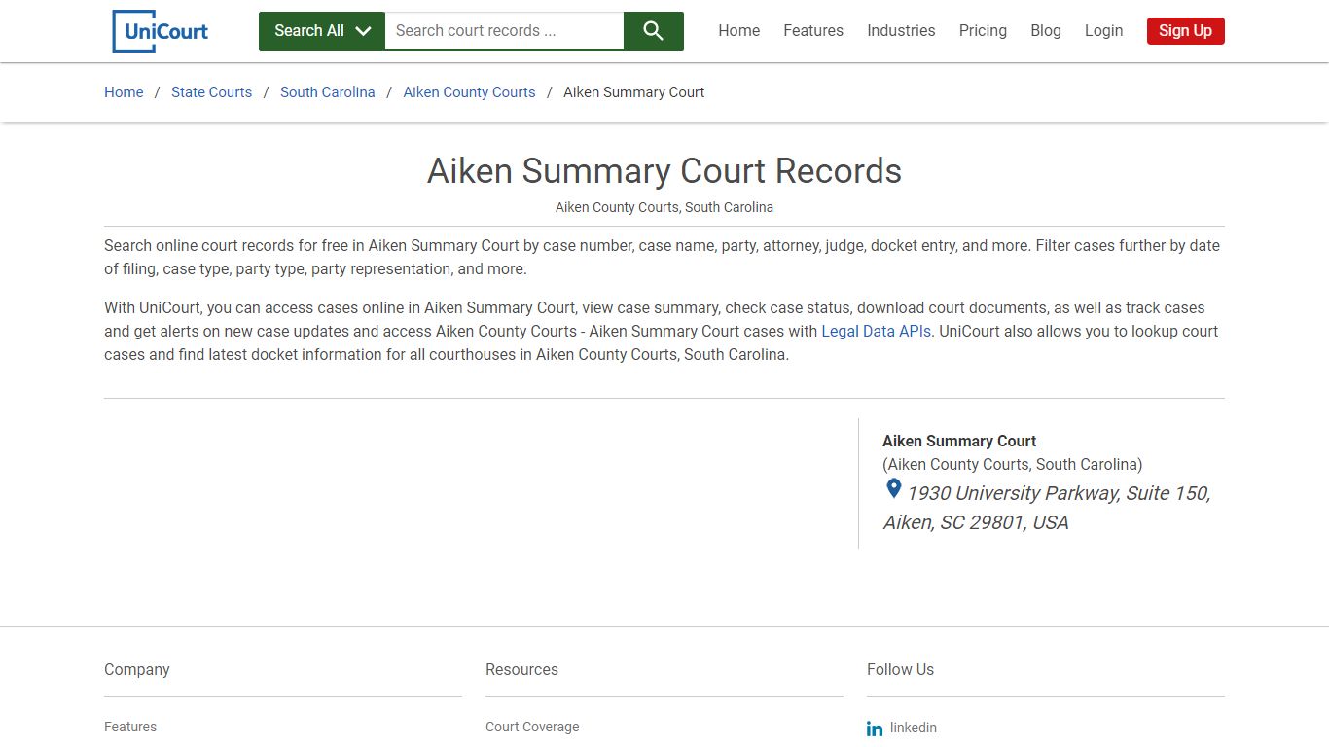Image resolution: width=1329 pixels, height=747 pixels.
Task: Select the Aiken County Courts, South Carolina subtitle
Action: coord(664,207)
